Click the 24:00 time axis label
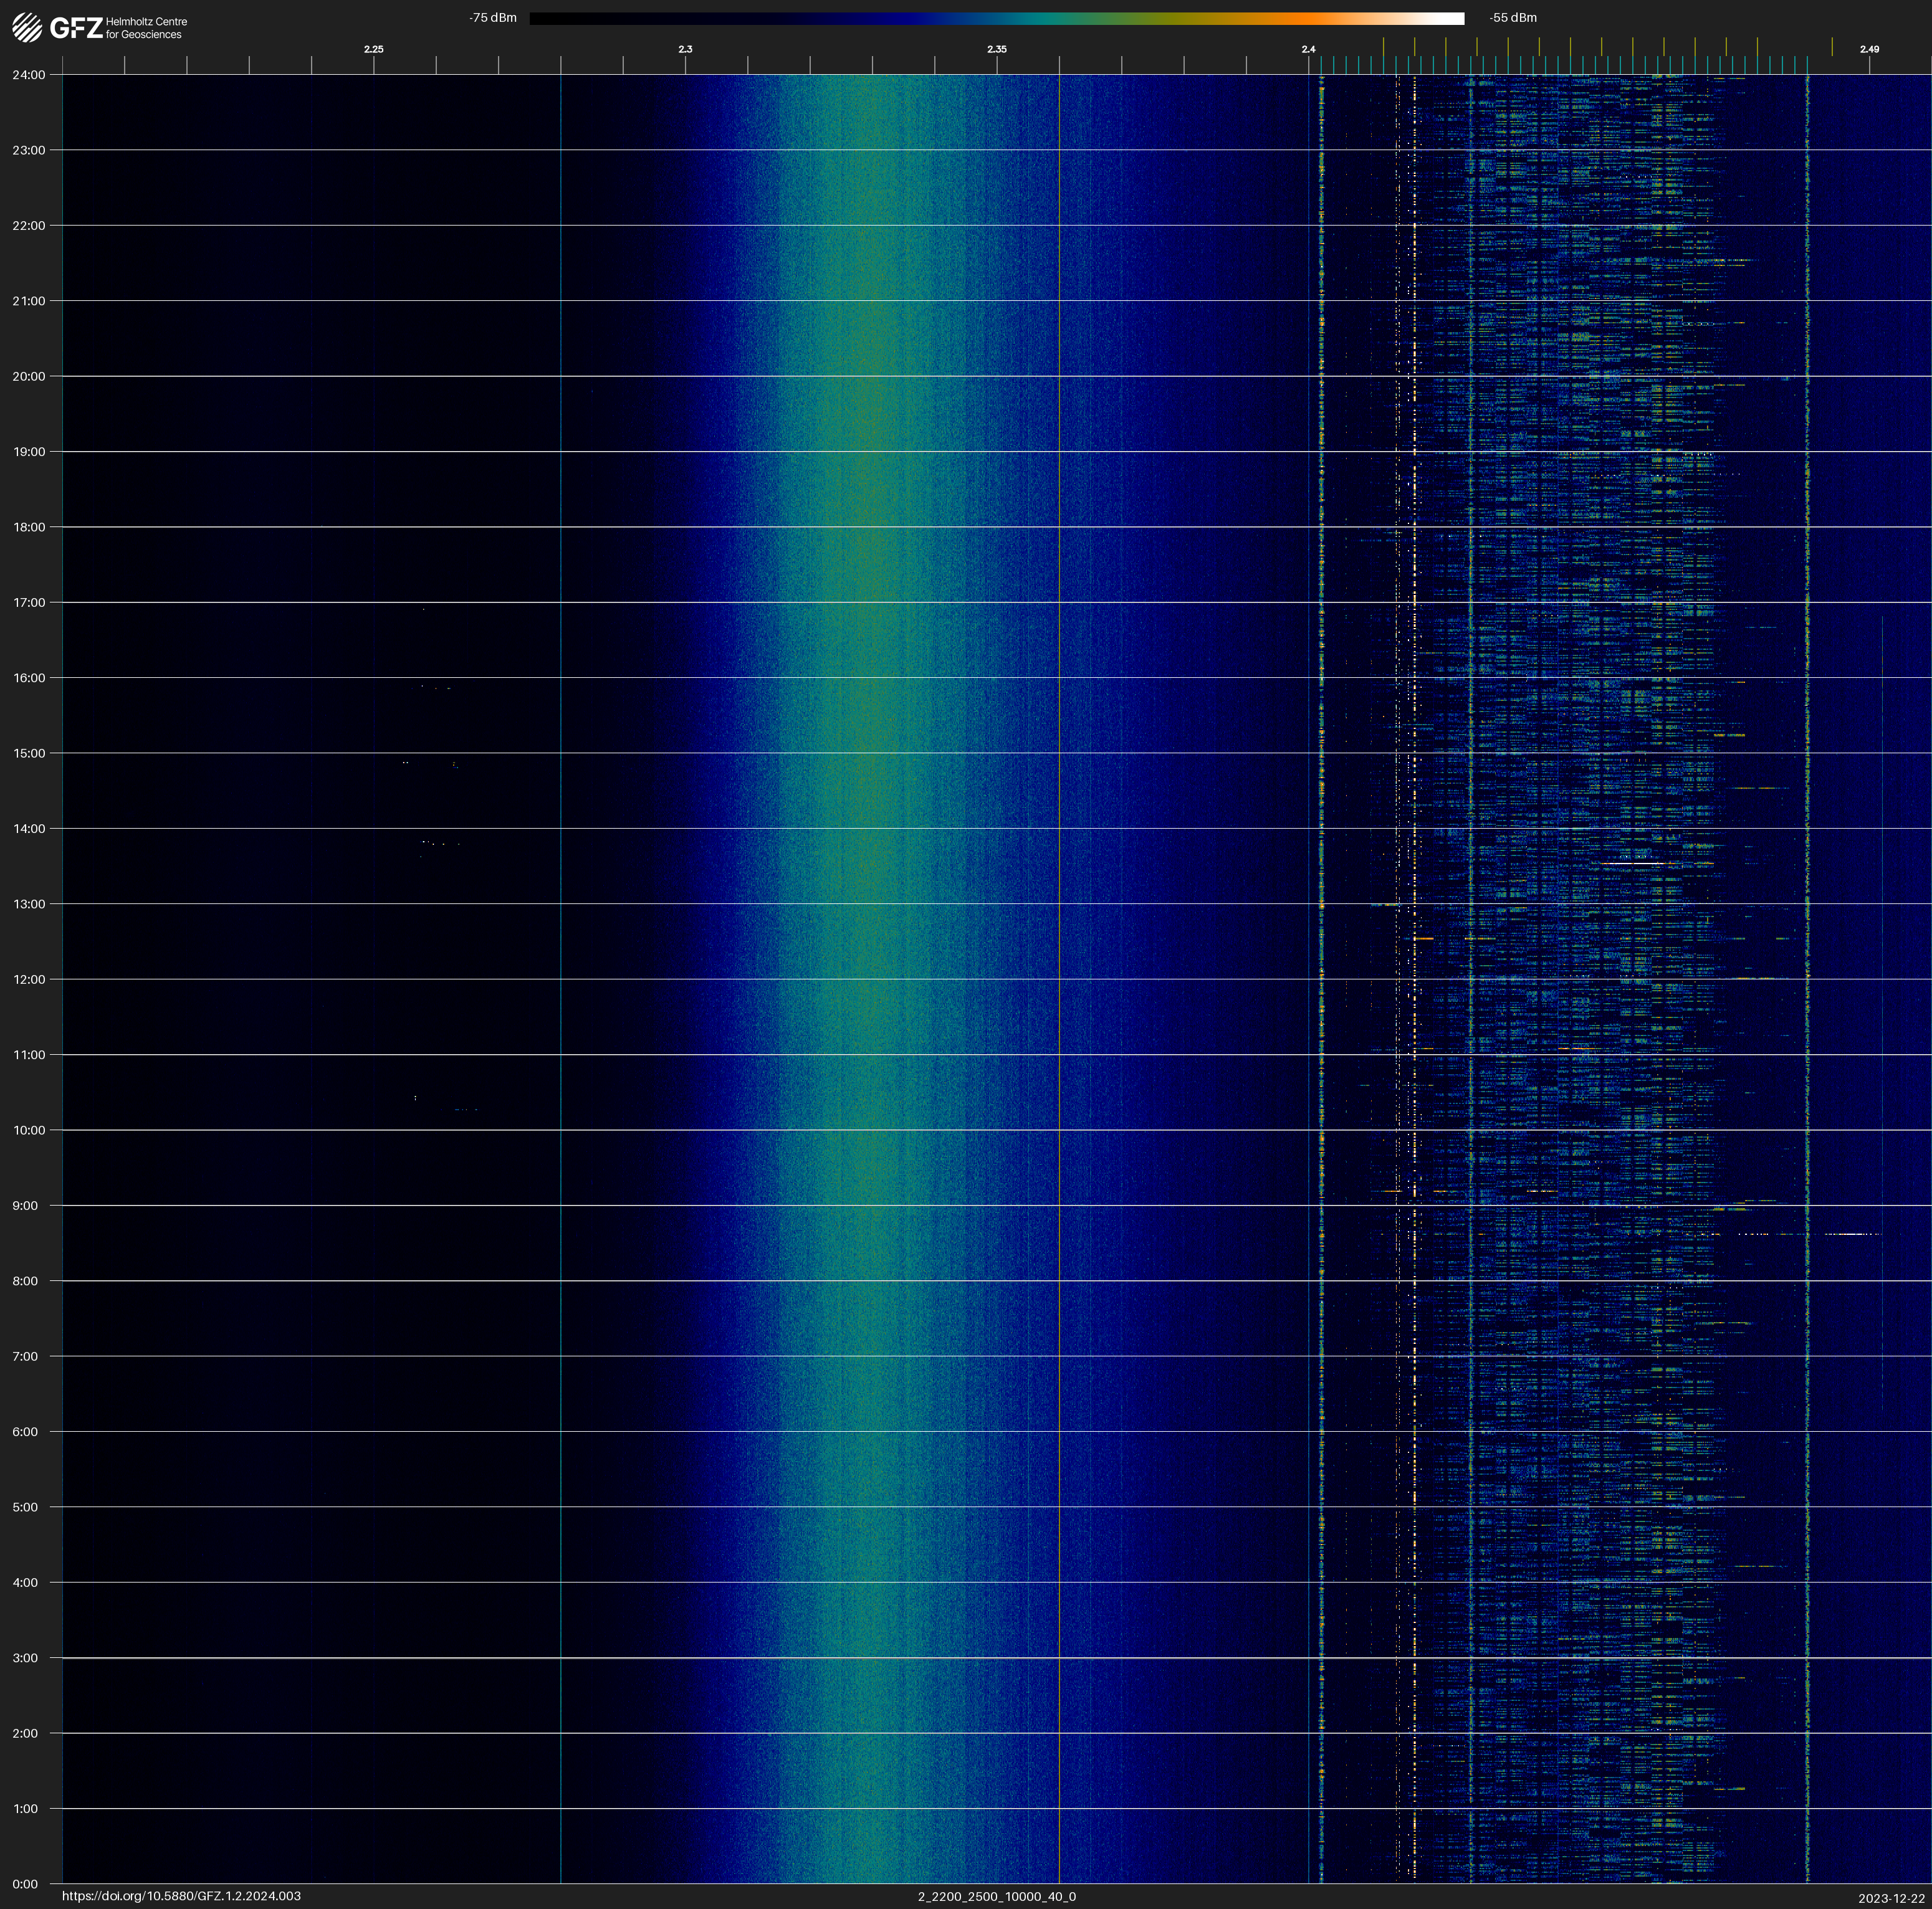 pos(28,75)
